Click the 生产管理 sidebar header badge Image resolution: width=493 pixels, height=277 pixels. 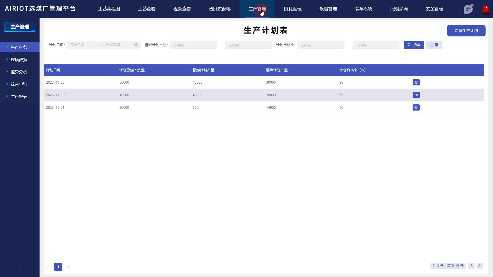tap(20, 27)
